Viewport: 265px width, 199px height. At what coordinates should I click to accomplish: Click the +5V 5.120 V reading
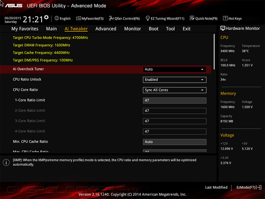pyautogui.click(x=247, y=149)
